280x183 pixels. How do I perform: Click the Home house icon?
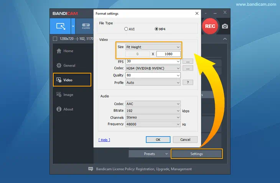click(59, 51)
